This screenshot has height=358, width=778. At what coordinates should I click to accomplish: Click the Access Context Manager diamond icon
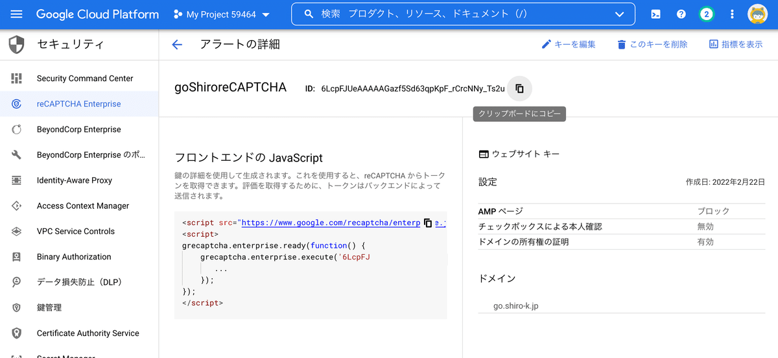(x=17, y=206)
